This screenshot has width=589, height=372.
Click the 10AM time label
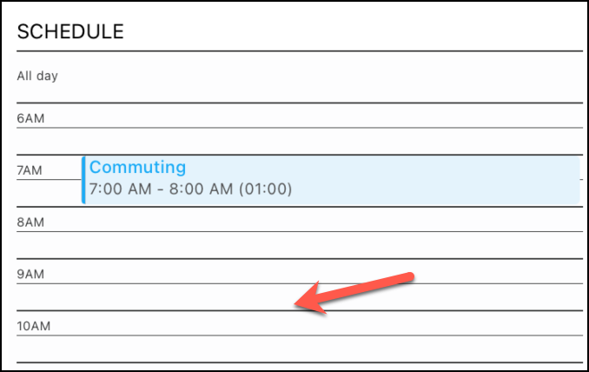pyautogui.click(x=33, y=326)
